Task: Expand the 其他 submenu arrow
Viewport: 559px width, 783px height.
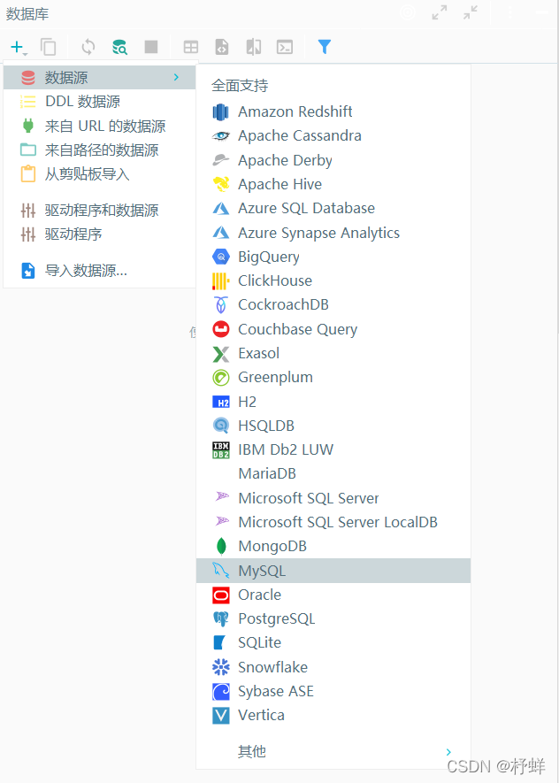Action: [448, 751]
